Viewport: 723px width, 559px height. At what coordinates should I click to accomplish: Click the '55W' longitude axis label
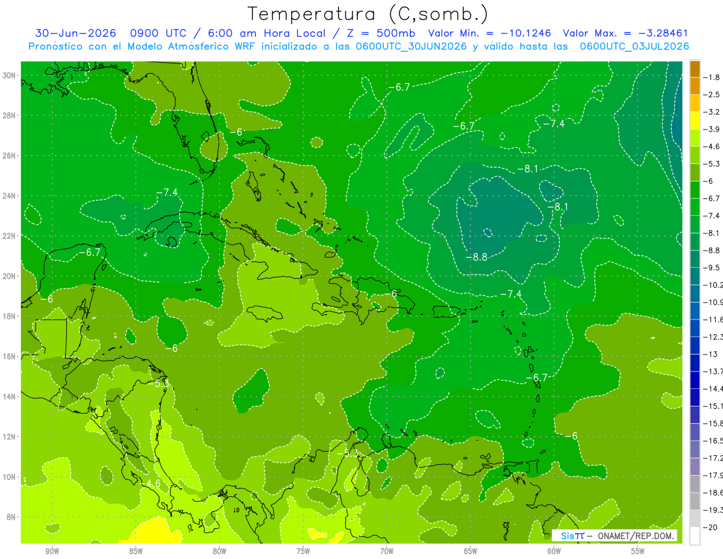[x=638, y=551]
